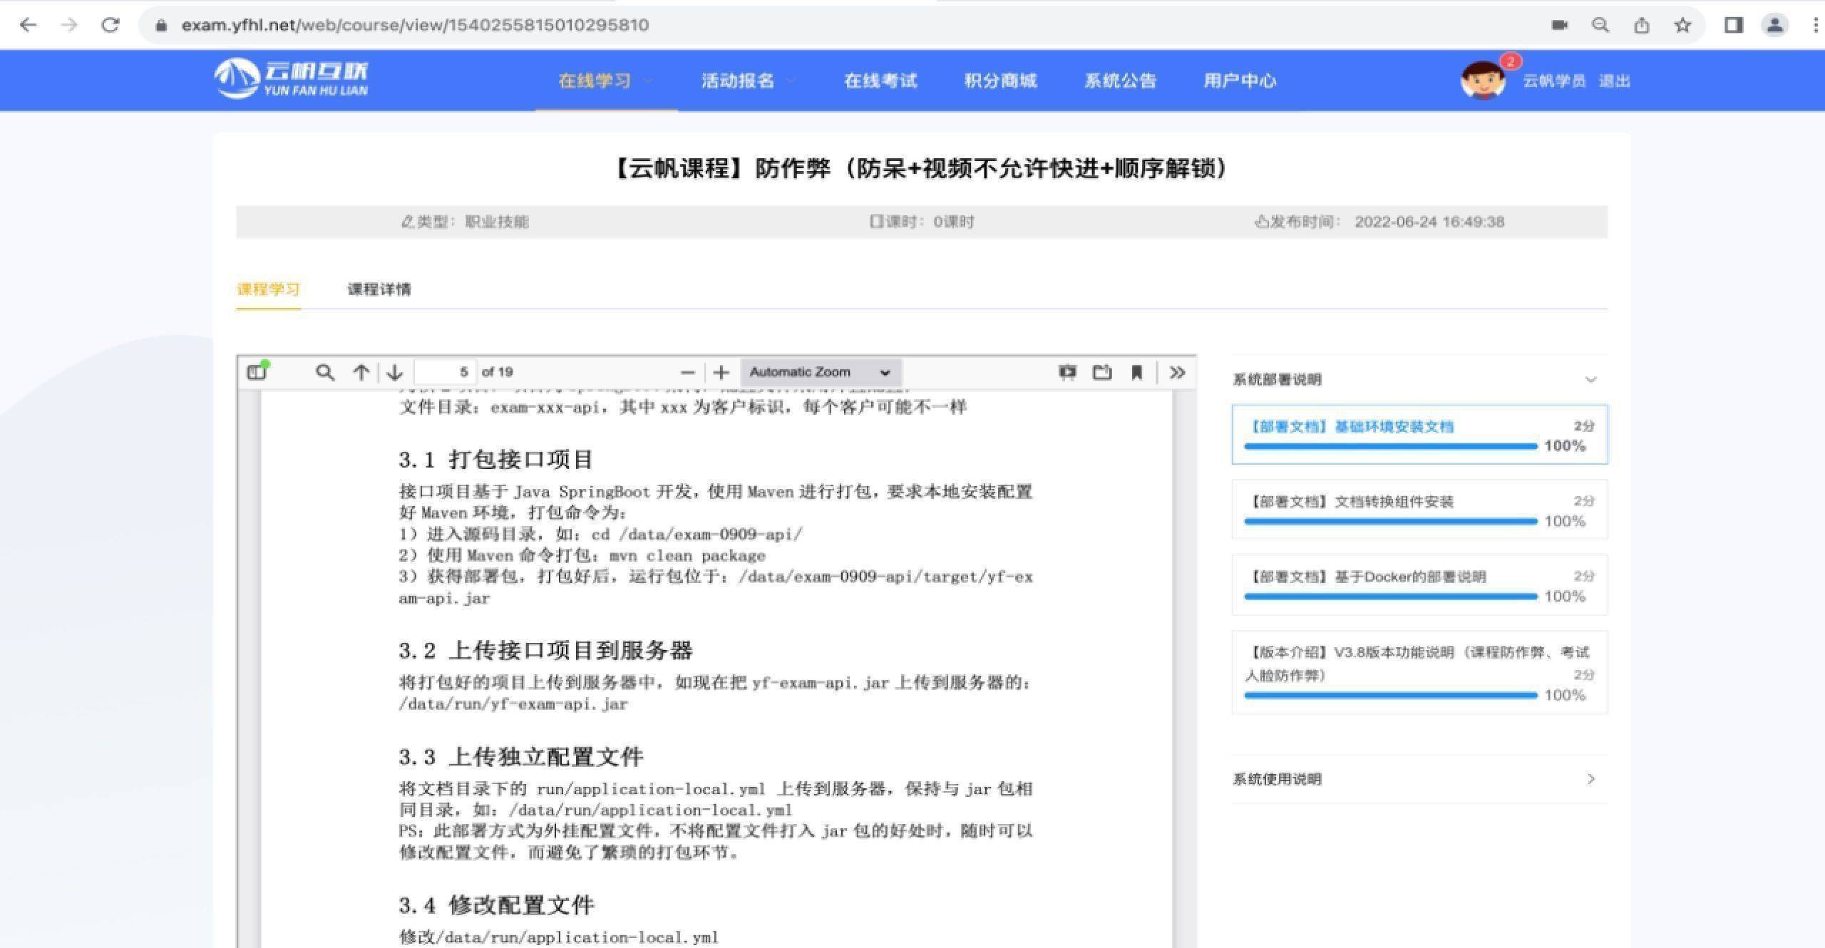Click the 退出 logout link
This screenshot has width=1825, height=948.
click(x=1614, y=81)
